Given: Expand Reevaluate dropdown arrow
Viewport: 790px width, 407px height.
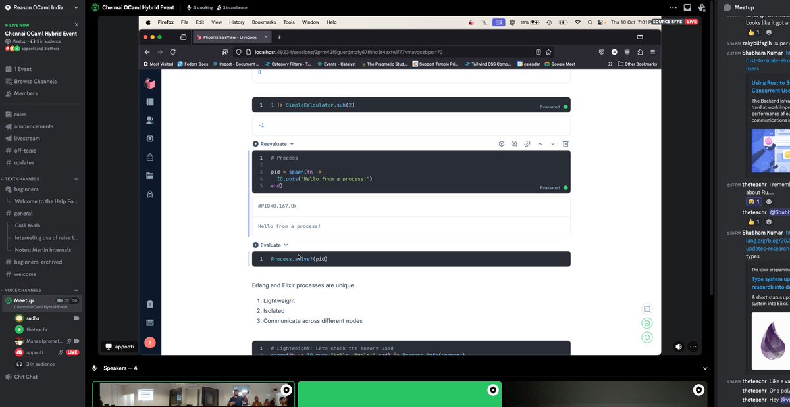Looking at the screenshot, I should pos(292,143).
